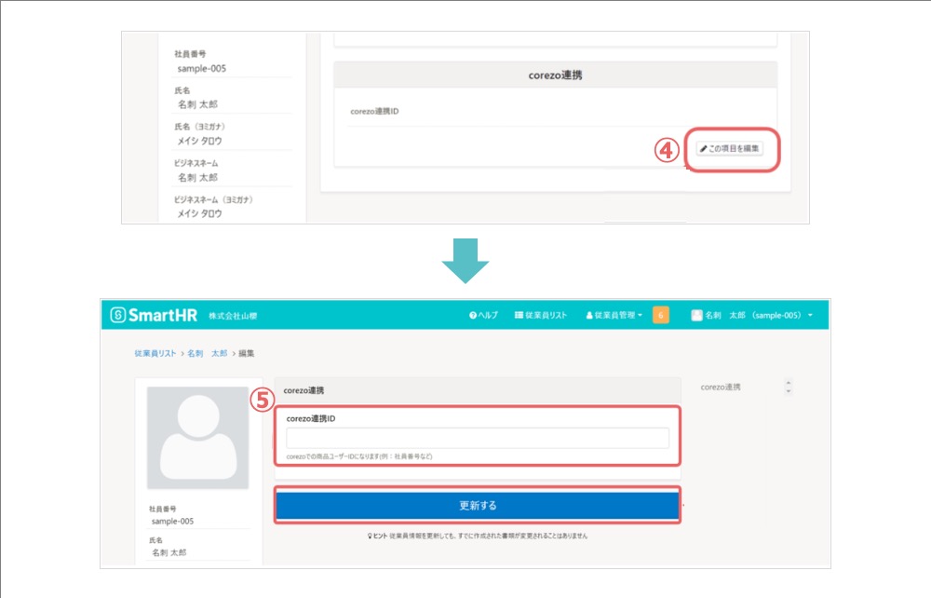The image size is (931, 598).
Task: Click sample-005 under 社員番号 in lower sidebar
Action: pos(172,522)
